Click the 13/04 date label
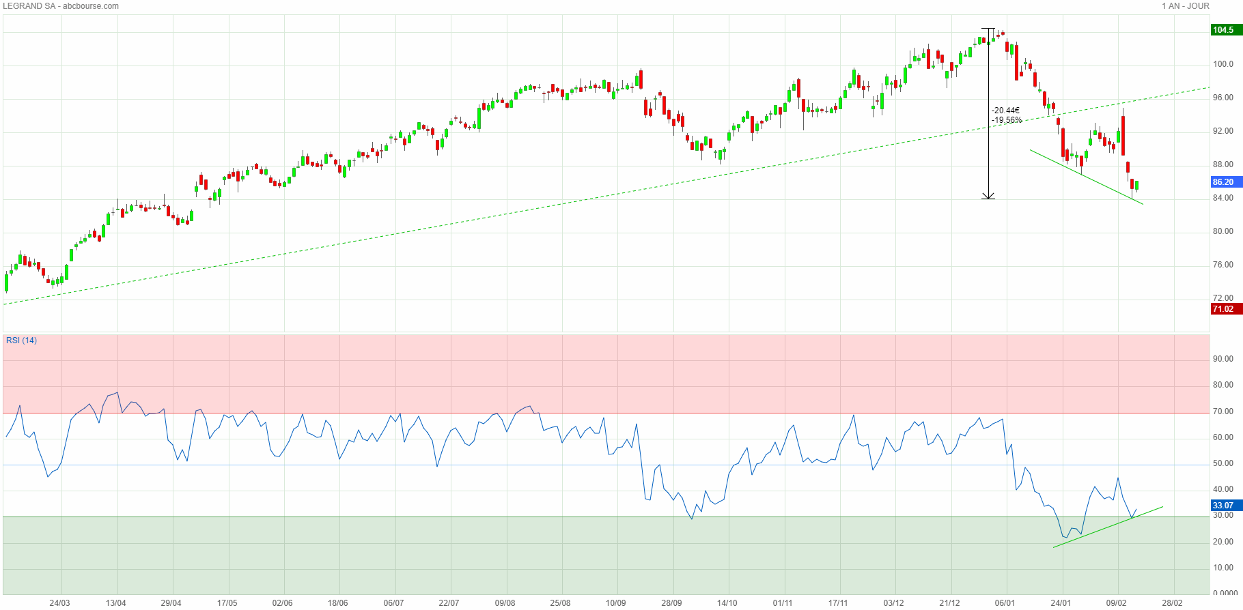Image resolution: width=1243 pixels, height=610 pixels. (x=116, y=603)
